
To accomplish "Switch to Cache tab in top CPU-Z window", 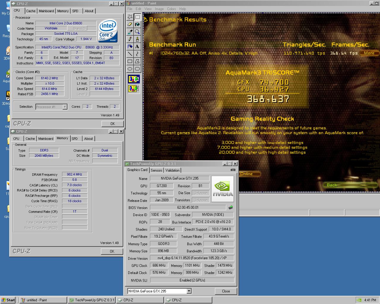I will [31, 11].
